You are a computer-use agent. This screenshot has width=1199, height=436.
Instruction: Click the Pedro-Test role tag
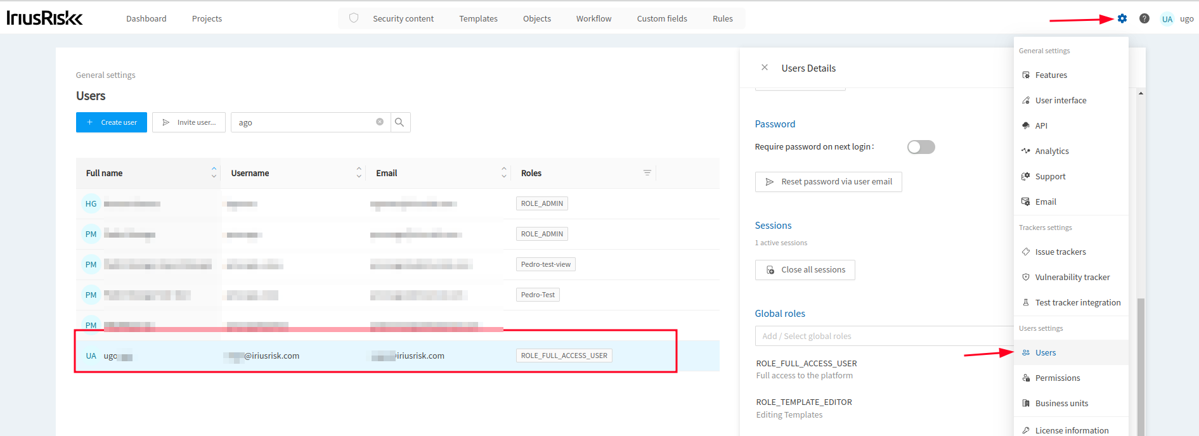(538, 295)
